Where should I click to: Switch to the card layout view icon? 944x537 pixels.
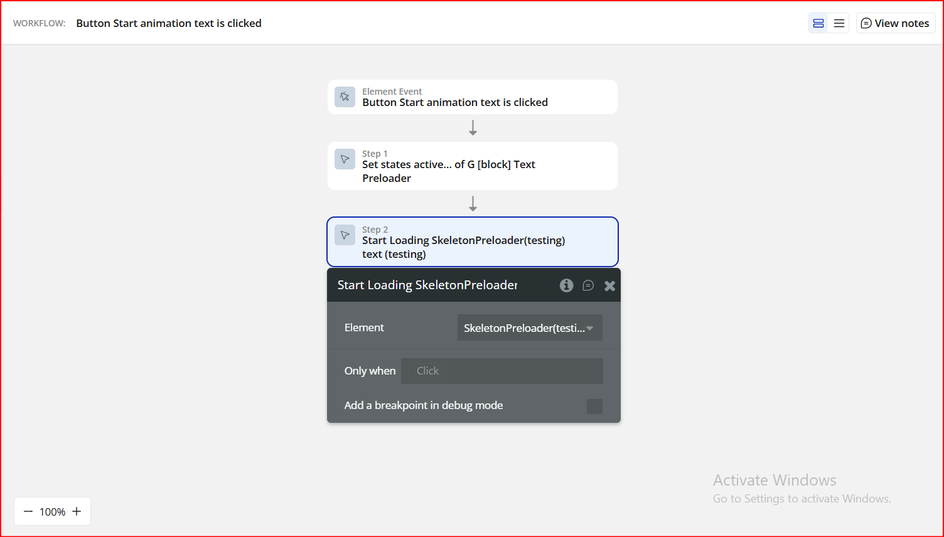click(818, 23)
